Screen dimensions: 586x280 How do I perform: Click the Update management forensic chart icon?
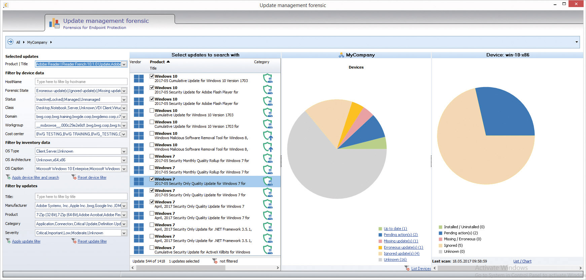pos(54,23)
